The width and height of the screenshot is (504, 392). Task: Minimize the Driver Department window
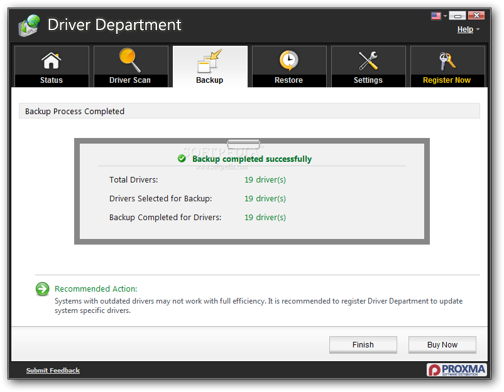tap(457, 16)
